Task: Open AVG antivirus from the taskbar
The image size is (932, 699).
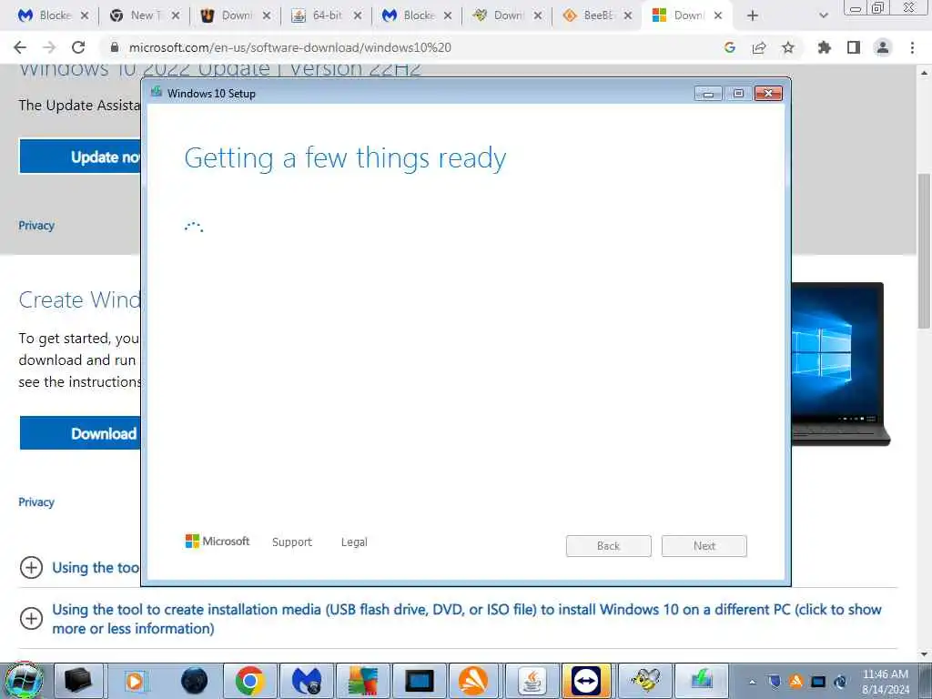Action: click(362, 681)
